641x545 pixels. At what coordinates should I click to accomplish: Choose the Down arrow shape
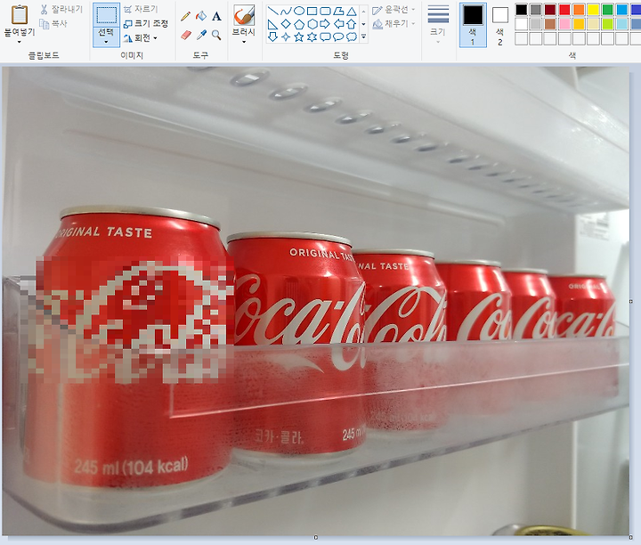(273, 37)
